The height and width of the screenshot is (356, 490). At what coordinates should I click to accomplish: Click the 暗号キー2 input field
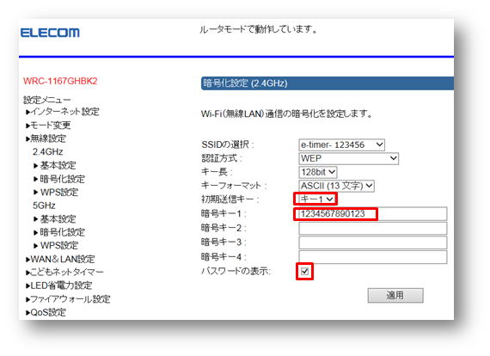click(x=372, y=229)
